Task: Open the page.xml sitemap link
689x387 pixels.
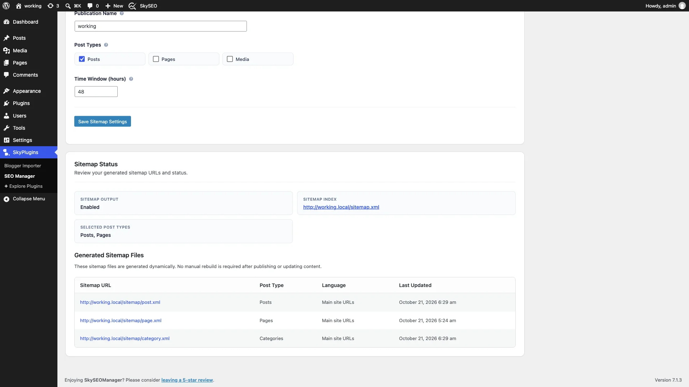Action: point(121,321)
